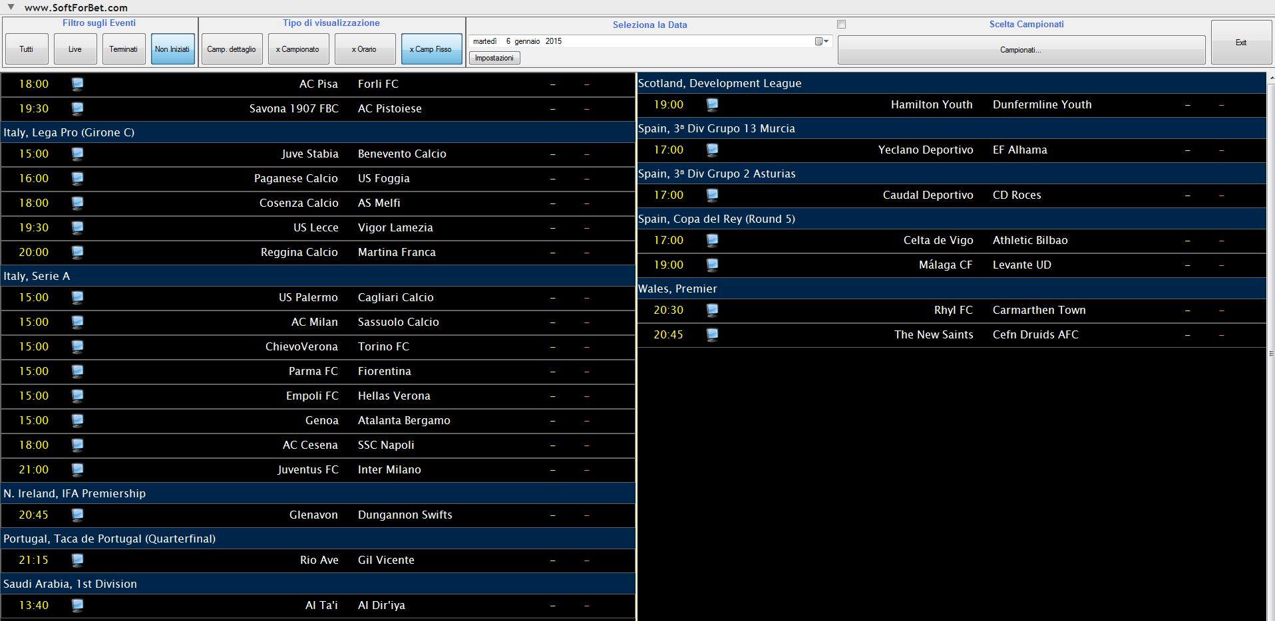This screenshot has width=1275, height=621.
Task: Click Inter Milano team name
Action: pyautogui.click(x=389, y=469)
